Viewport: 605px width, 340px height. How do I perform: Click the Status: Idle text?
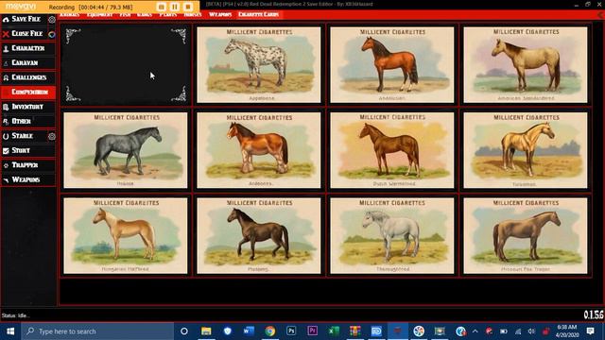[15, 315]
